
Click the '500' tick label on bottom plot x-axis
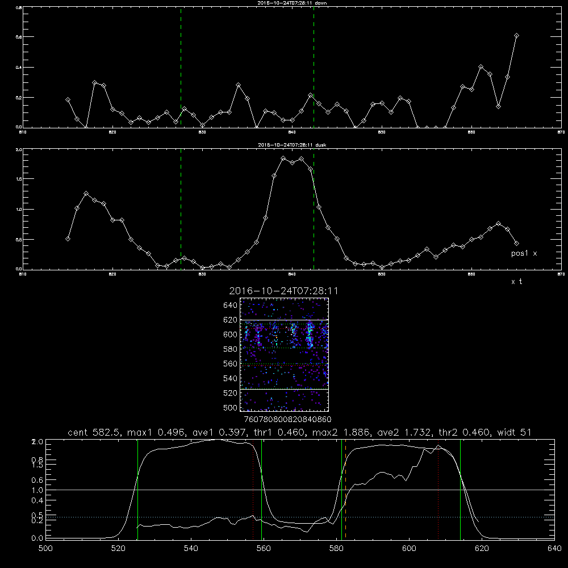[45, 549]
